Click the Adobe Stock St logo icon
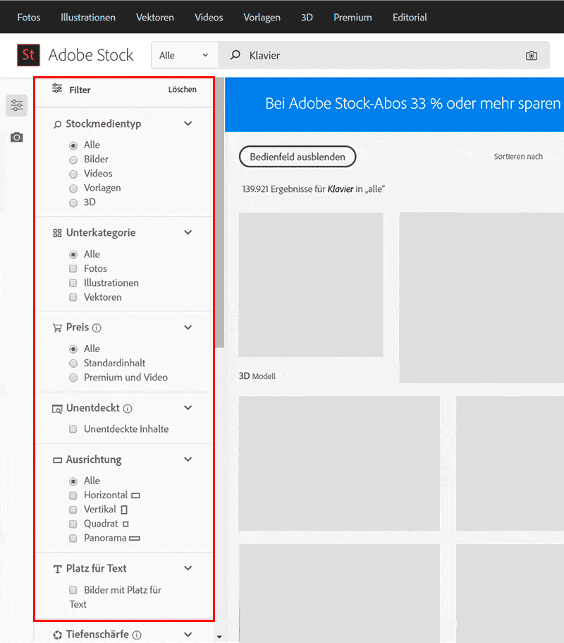The image size is (564, 643). tap(28, 55)
